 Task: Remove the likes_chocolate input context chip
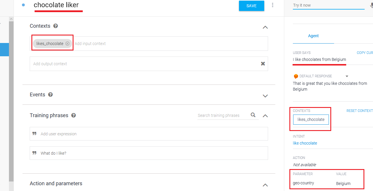pos(67,44)
